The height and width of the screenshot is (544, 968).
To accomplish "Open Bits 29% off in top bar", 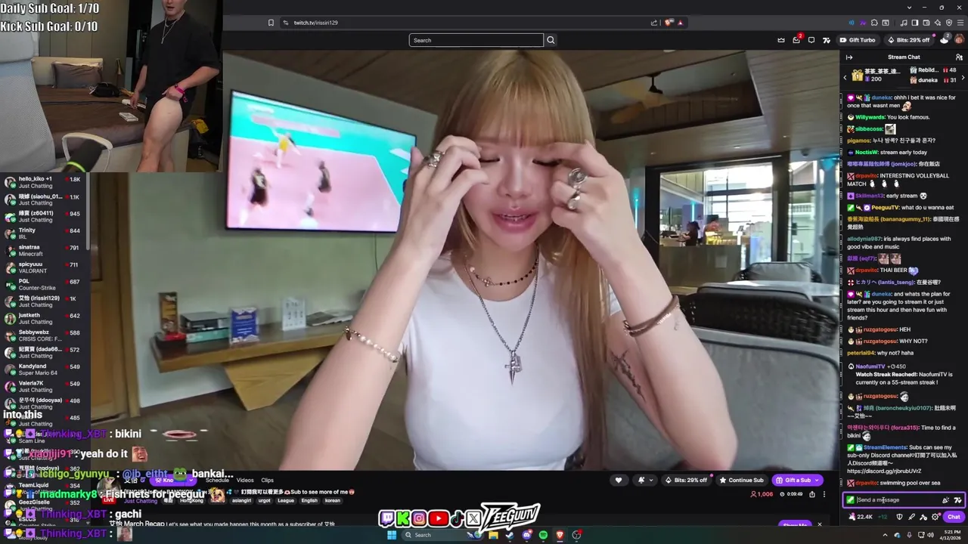I will click(x=908, y=40).
